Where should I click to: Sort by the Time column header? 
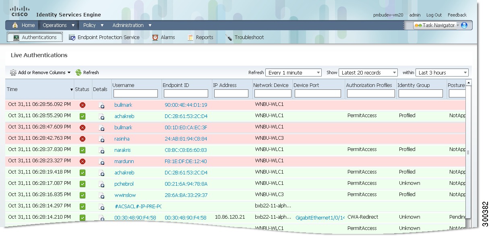click(39, 89)
